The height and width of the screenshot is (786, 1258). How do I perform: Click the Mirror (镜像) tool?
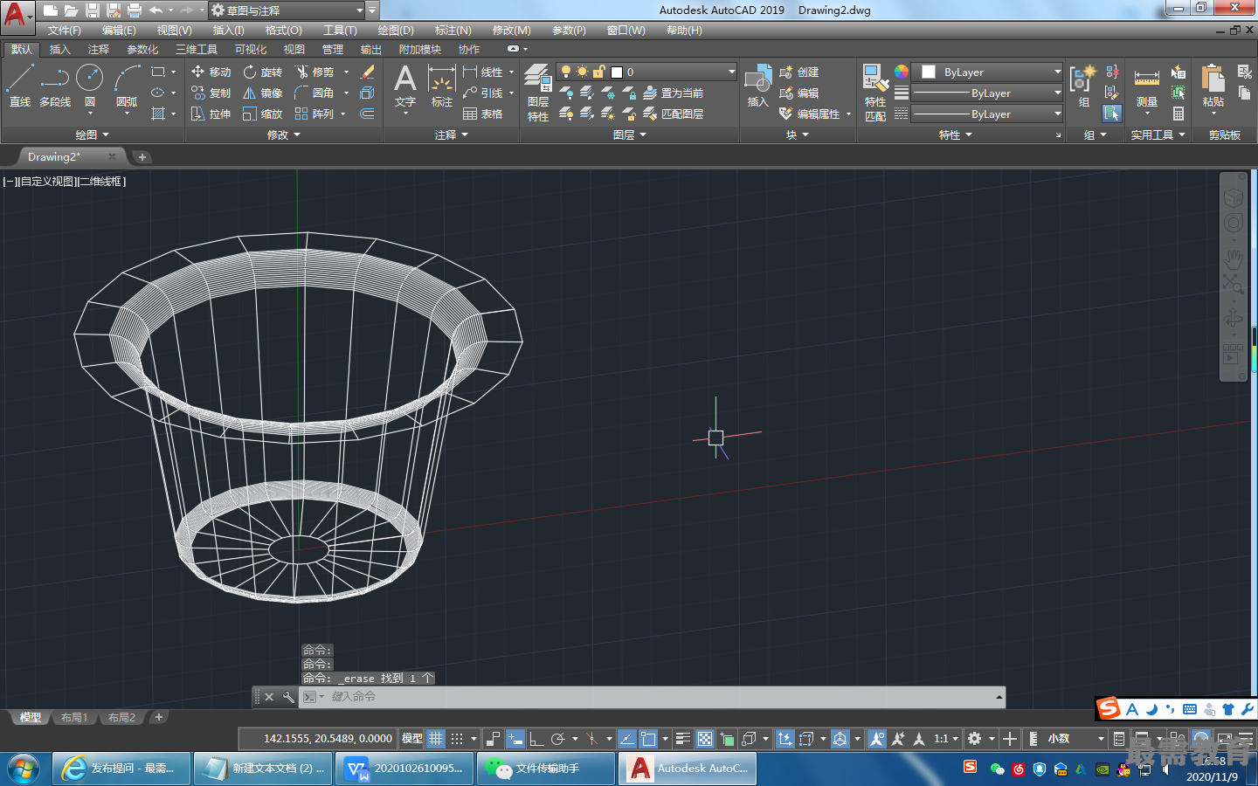point(262,93)
